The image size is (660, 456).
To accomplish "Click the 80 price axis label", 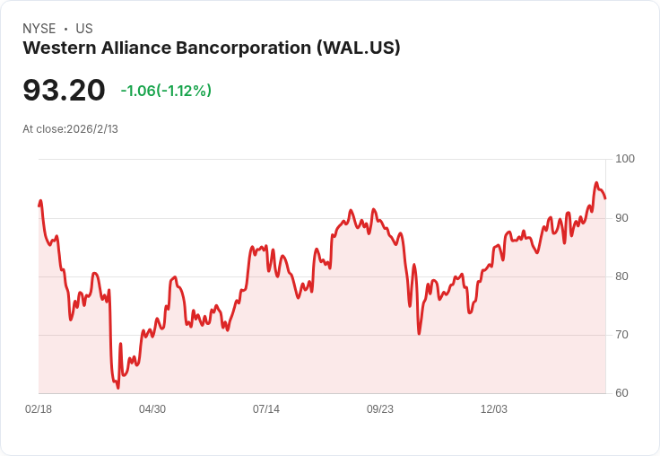I will click(x=621, y=276).
